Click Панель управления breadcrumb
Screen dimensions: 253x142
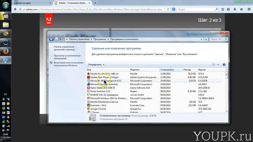click(79, 39)
